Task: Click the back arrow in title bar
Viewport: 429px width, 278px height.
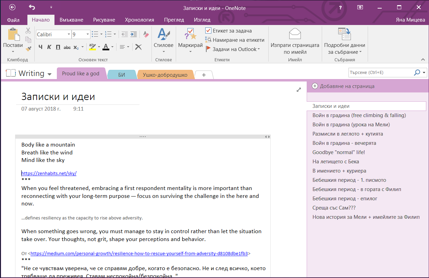Action: (12, 7)
